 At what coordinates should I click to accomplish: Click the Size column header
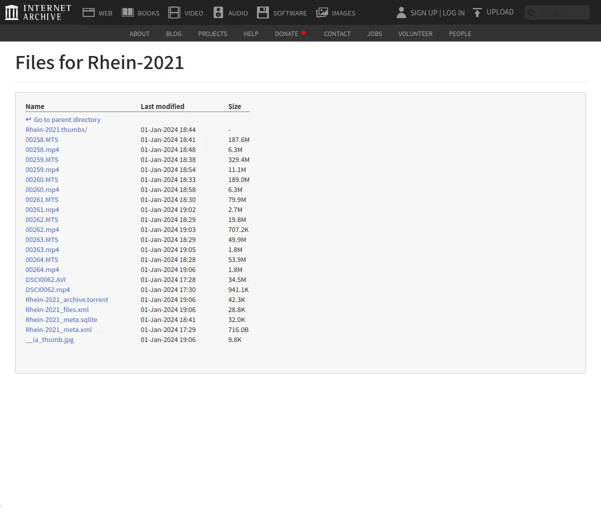pos(234,106)
